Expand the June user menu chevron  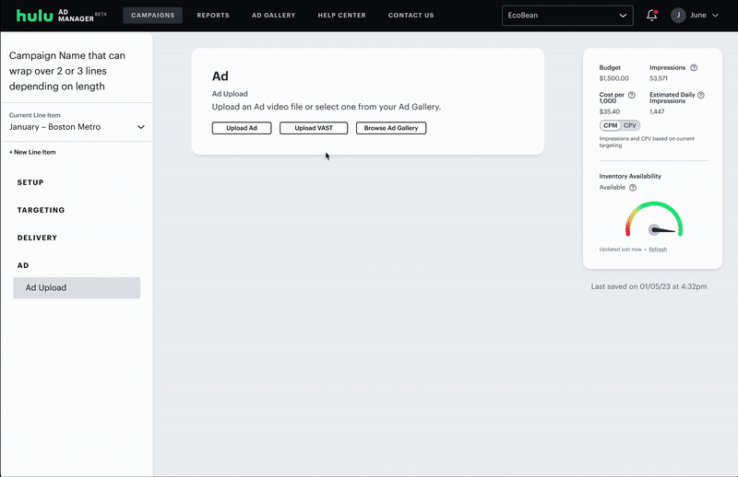[x=715, y=15]
